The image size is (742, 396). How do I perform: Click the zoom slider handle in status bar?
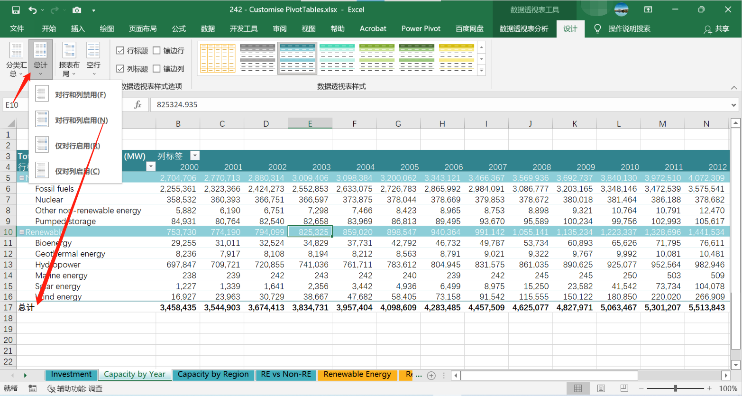point(675,388)
